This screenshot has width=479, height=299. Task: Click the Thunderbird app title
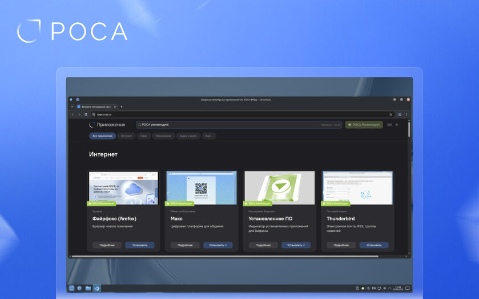pyautogui.click(x=341, y=219)
